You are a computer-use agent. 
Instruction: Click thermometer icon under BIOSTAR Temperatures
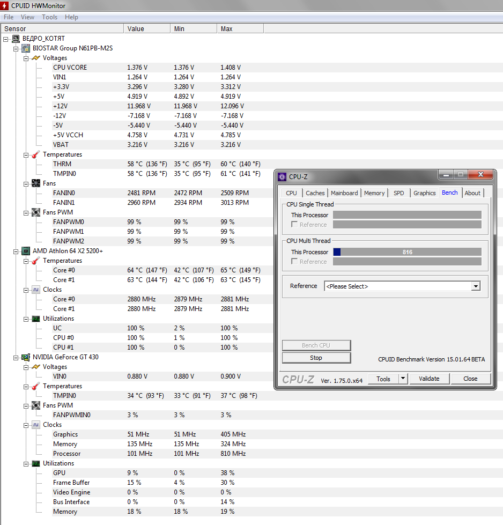[36, 154]
